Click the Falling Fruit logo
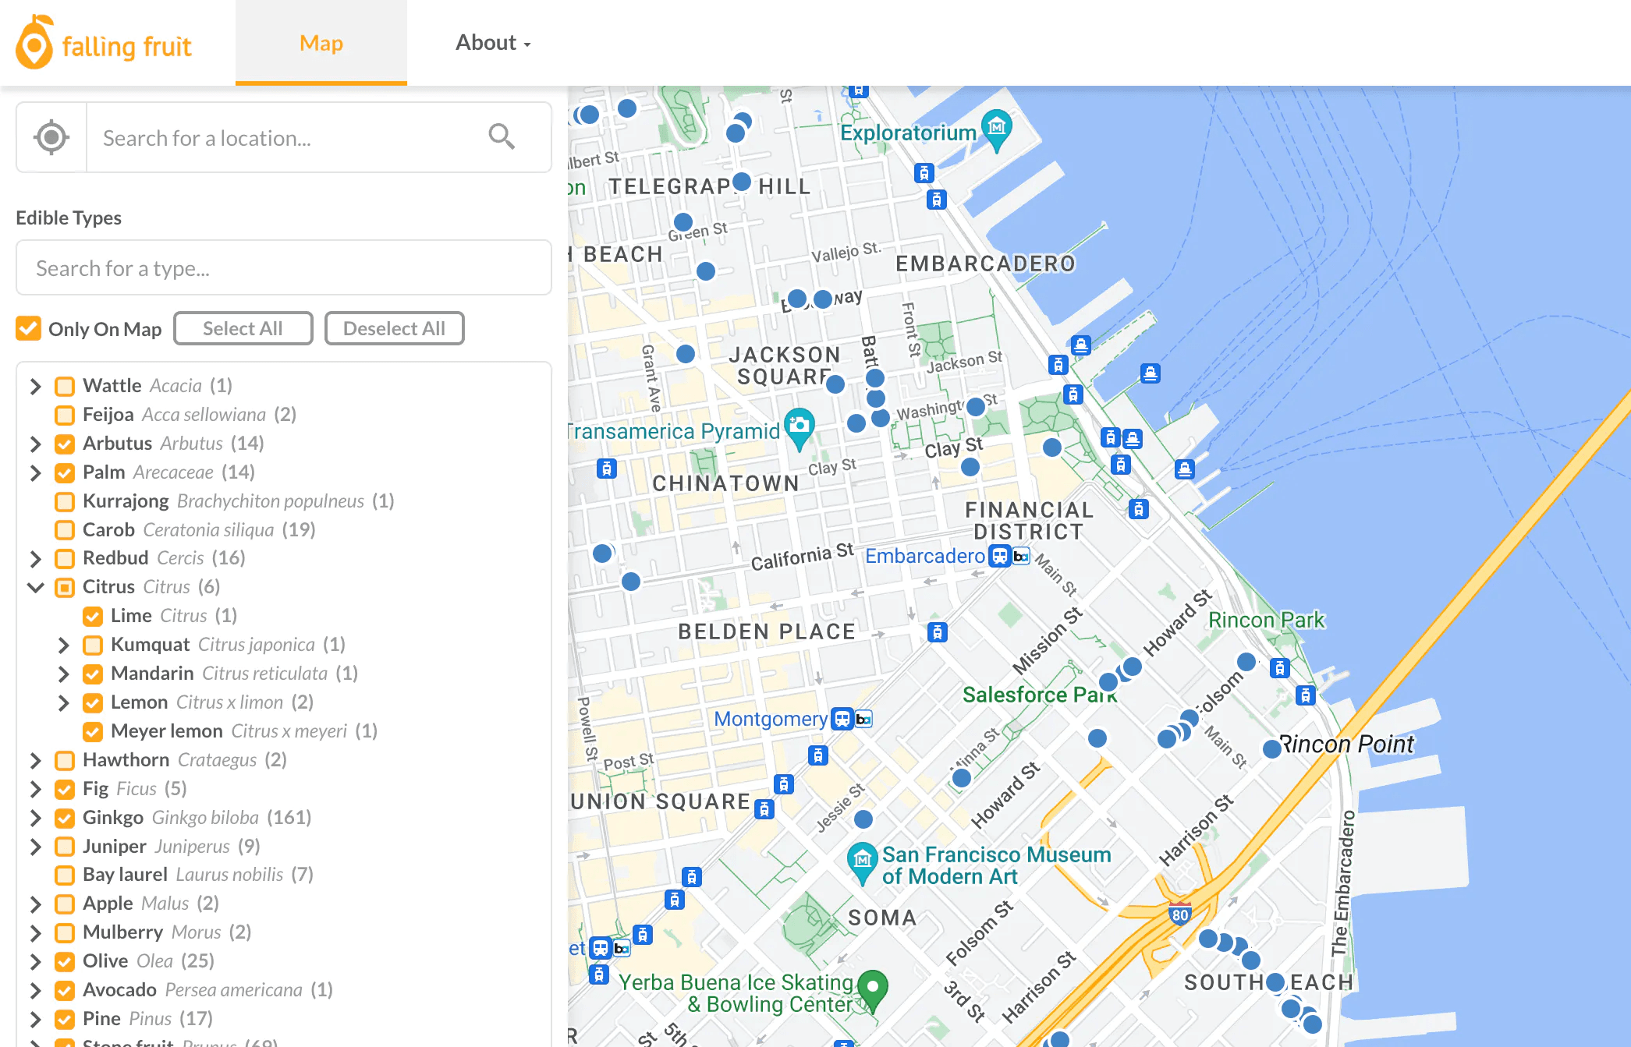Image resolution: width=1631 pixels, height=1047 pixels. tap(104, 44)
